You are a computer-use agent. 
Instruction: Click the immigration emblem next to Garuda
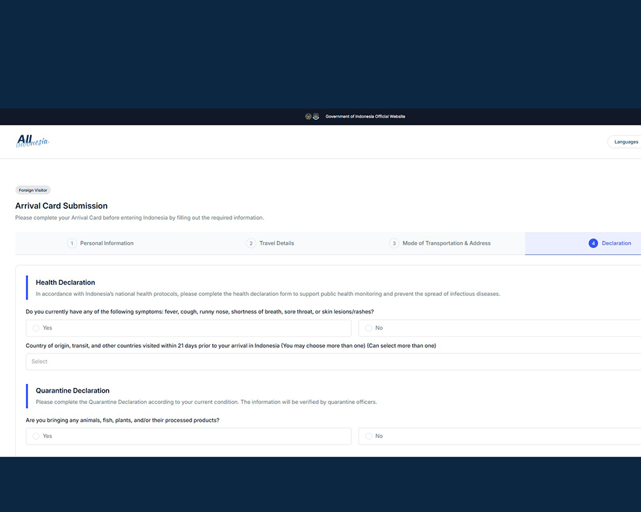(x=316, y=117)
